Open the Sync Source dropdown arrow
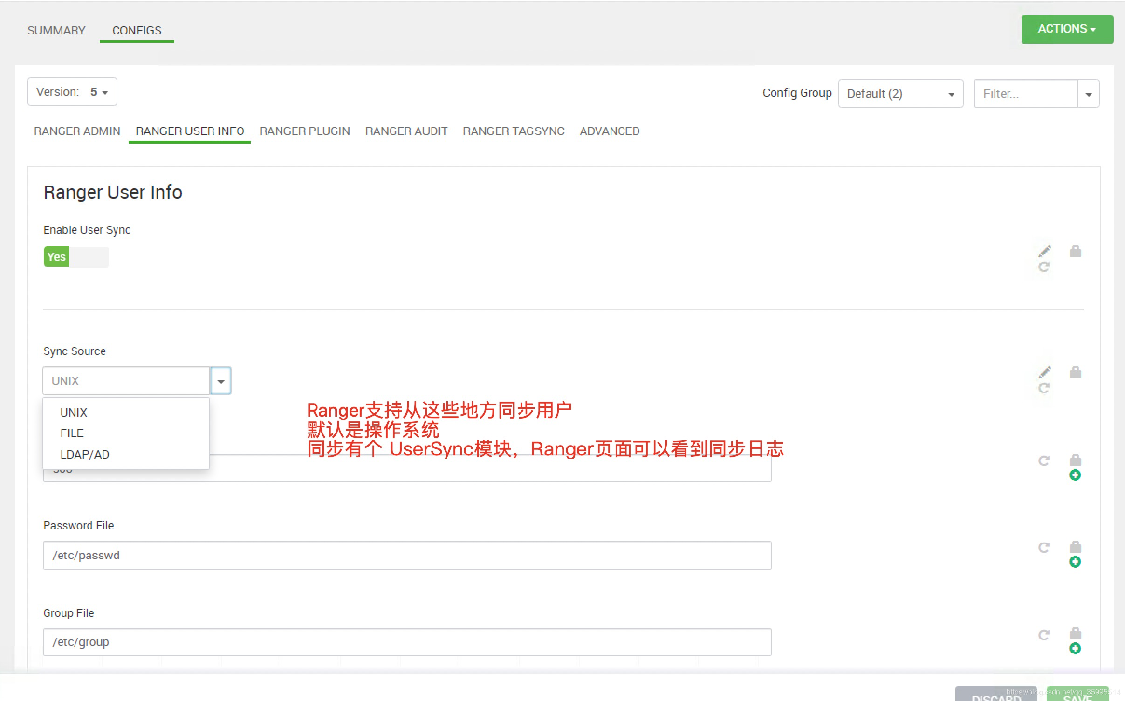The image size is (1125, 701). (220, 380)
